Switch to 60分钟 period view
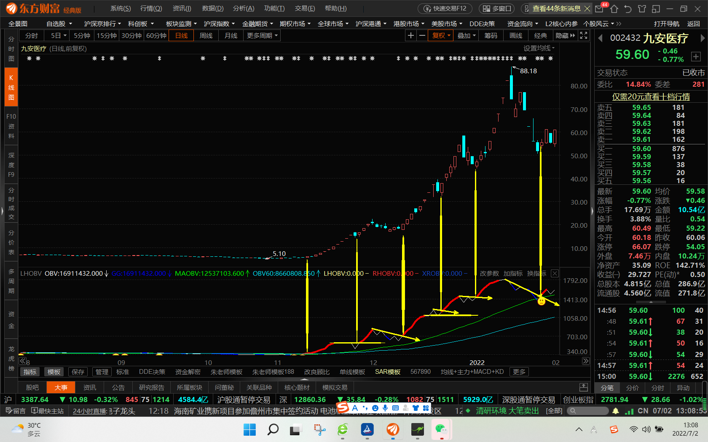708x442 pixels. (156, 36)
